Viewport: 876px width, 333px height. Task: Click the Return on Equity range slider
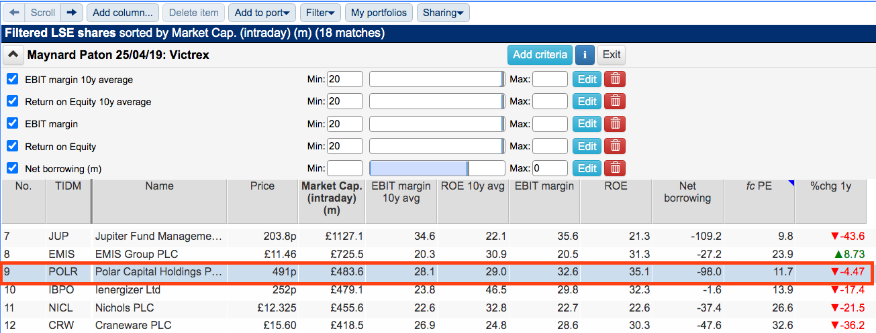point(437,146)
